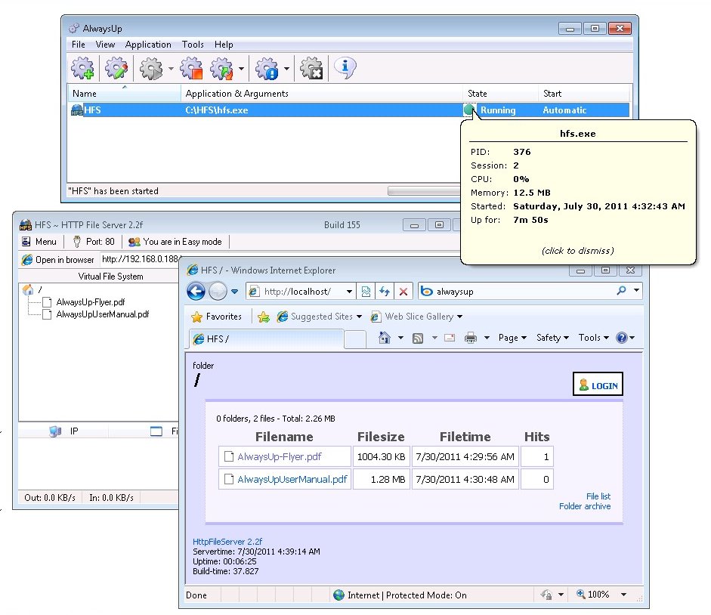The height and width of the screenshot is (615, 711).
Task: Click the application info report gear icon
Action: [267, 68]
